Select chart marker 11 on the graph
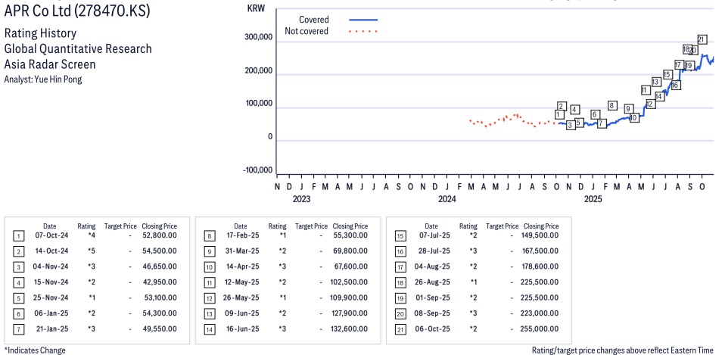This screenshot has width=722, height=355. point(645,89)
